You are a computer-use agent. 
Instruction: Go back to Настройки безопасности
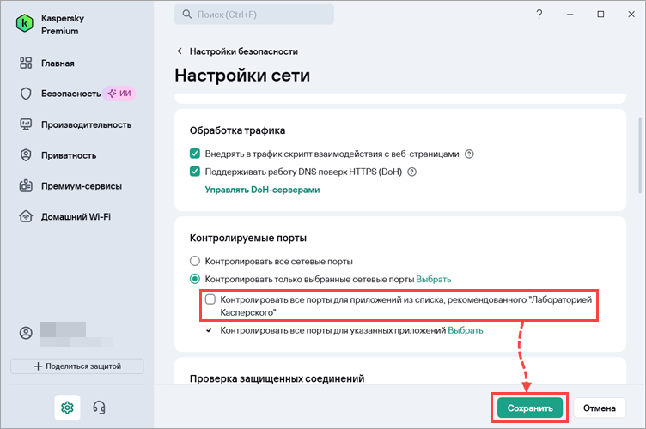tap(243, 51)
